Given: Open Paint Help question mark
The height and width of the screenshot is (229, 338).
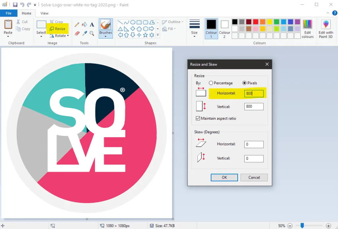Looking at the screenshot, I should (x=335, y=13).
